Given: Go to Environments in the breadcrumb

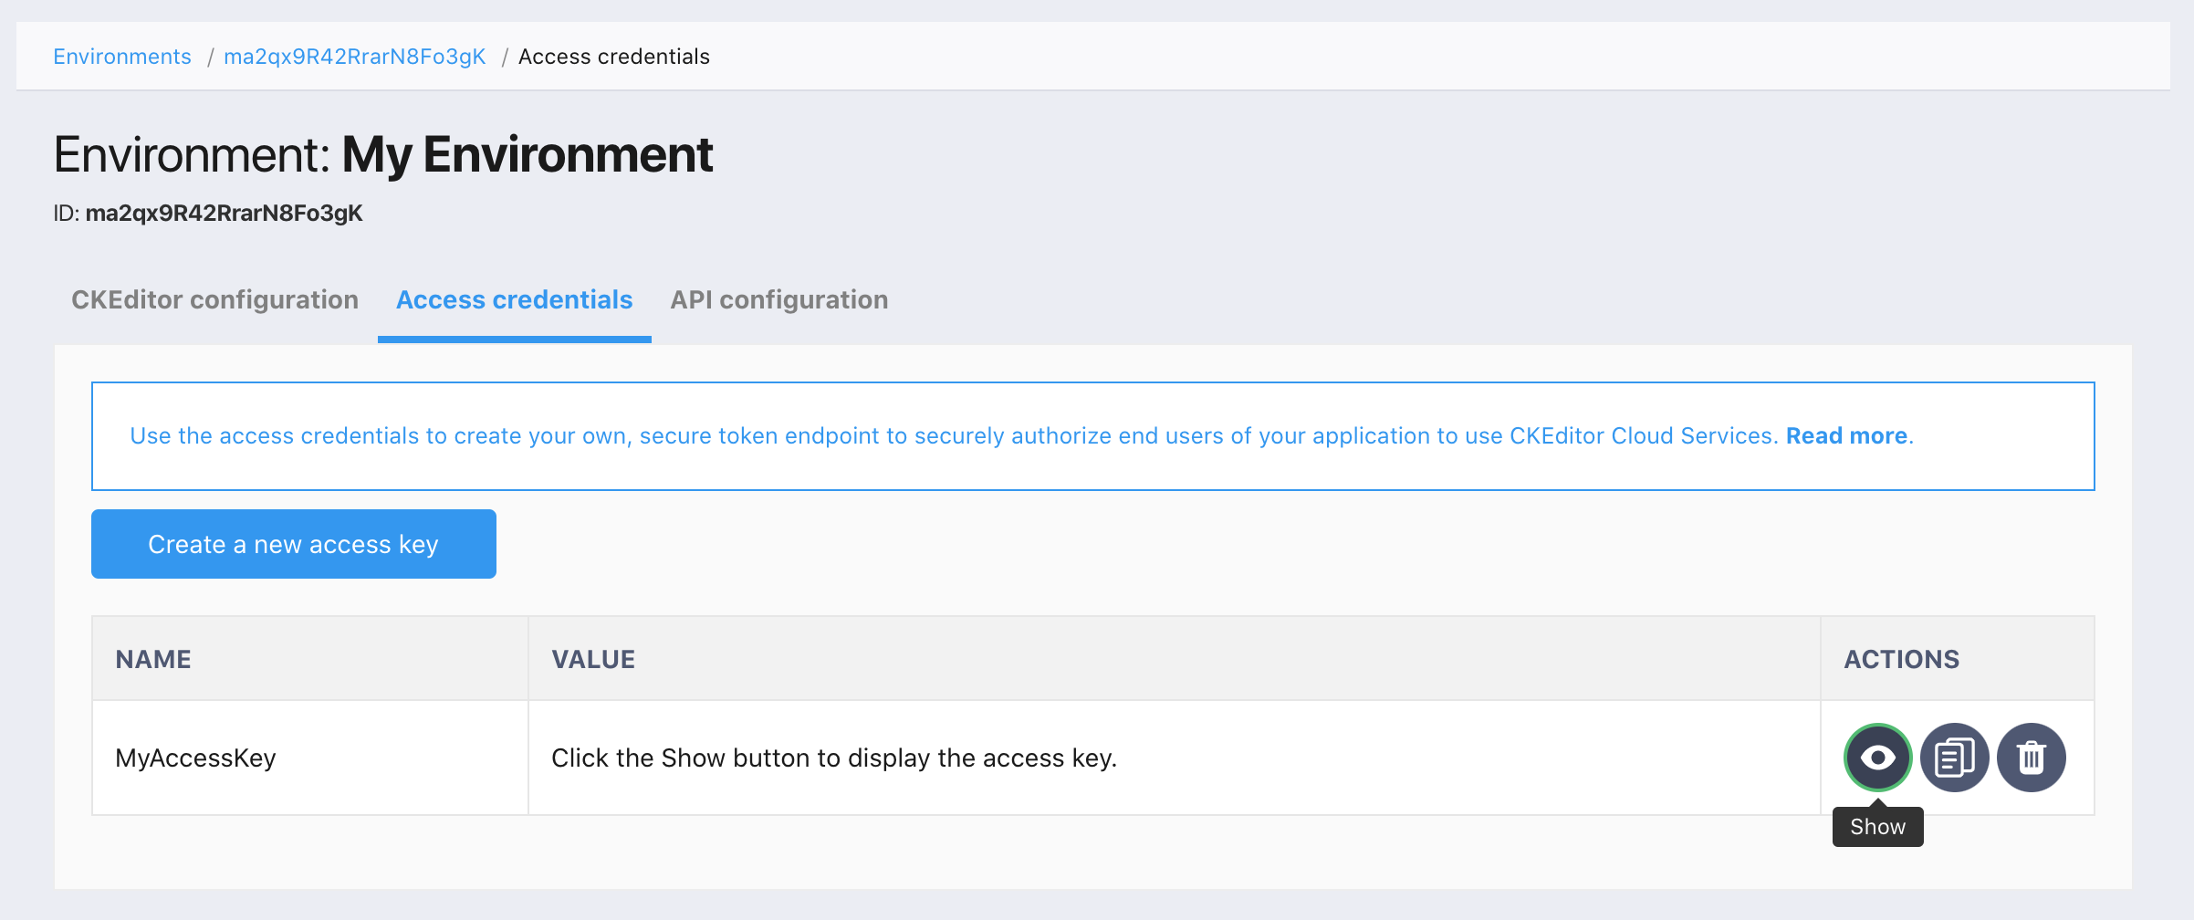Looking at the screenshot, I should [122, 57].
